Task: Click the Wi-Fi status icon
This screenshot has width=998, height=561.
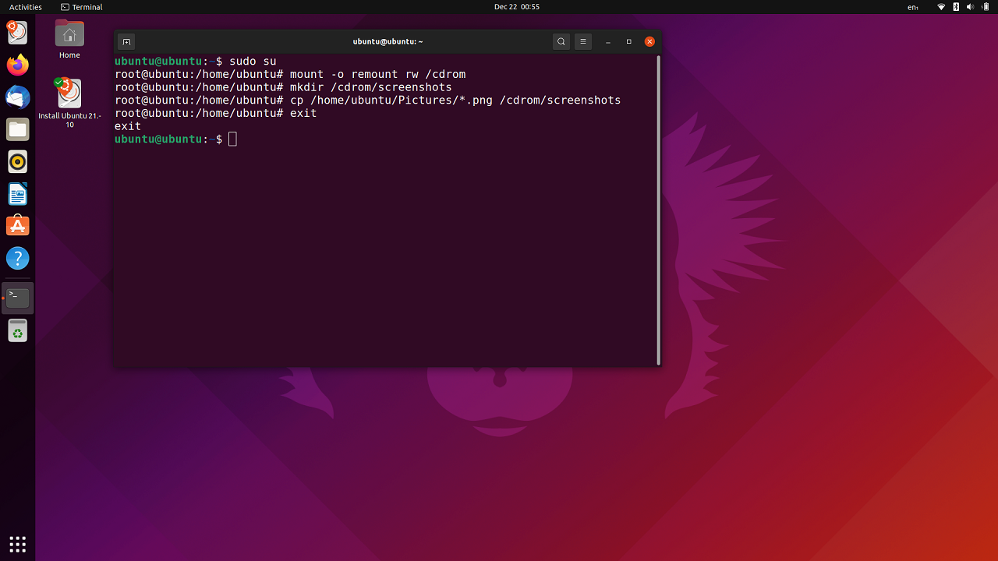Action: coord(941,7)
